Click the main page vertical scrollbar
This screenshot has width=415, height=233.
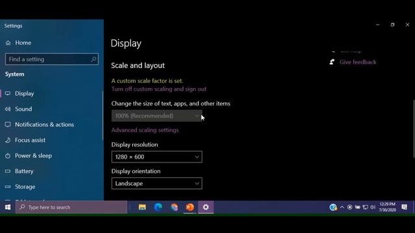click(414, 129)
